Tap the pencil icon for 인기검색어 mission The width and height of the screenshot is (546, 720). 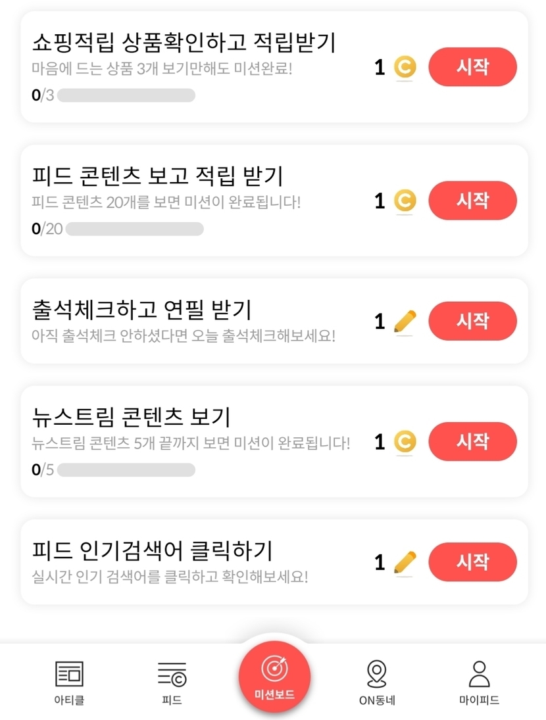(405, 562)
